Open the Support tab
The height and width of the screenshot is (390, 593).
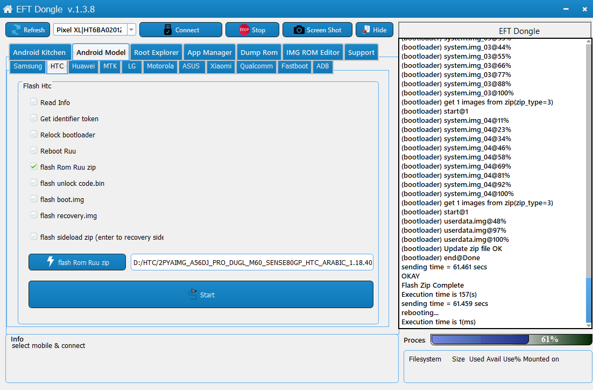click(x=361, y=52)
